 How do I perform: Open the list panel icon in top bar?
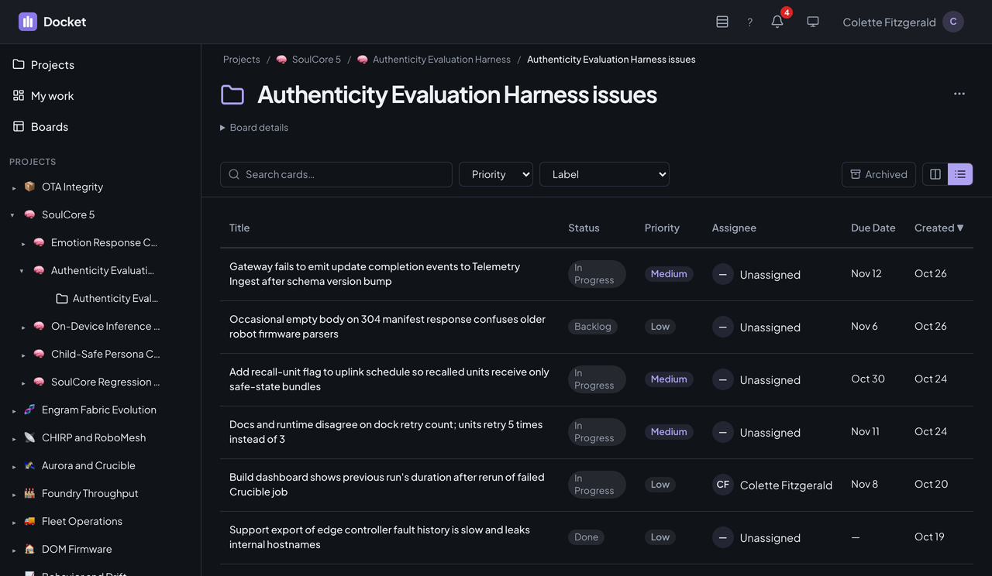pyautogui.click(x=722, y=22)
